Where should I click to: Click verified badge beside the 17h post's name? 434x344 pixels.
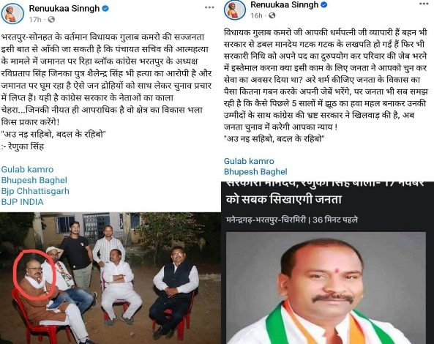105,8
